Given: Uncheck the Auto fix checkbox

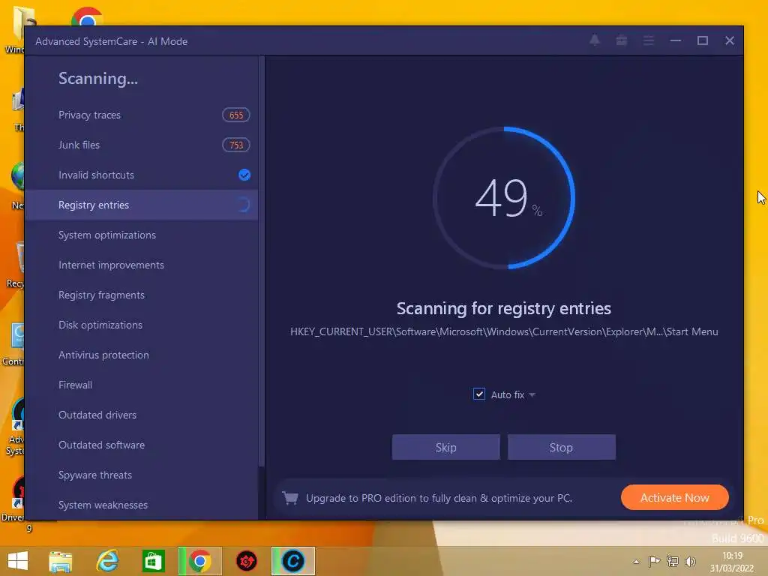Looking at the screenshot, I should pyautogui.click(x=479, y=394).
